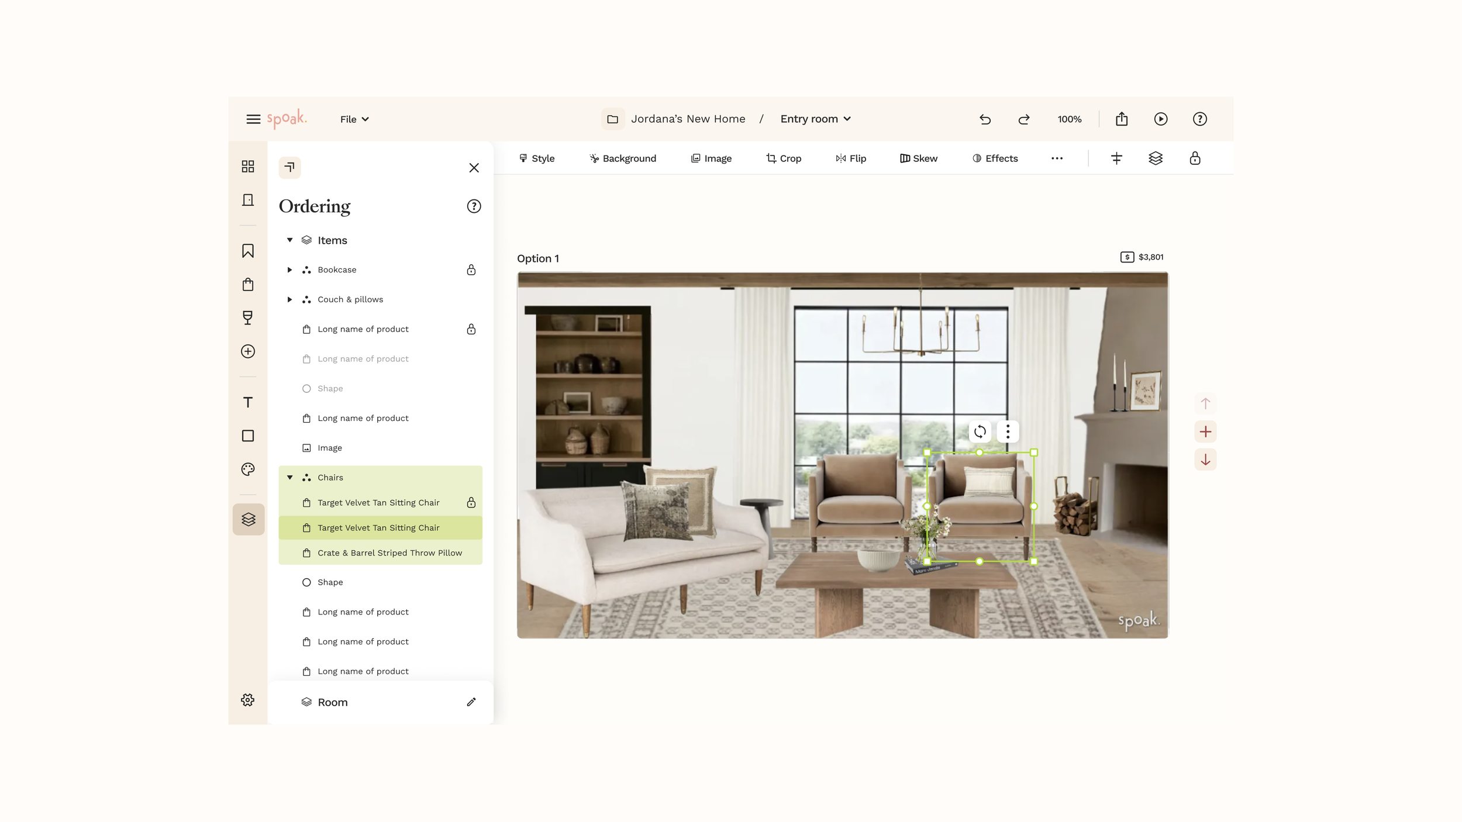Click the share export icon

coord(1122,119)
